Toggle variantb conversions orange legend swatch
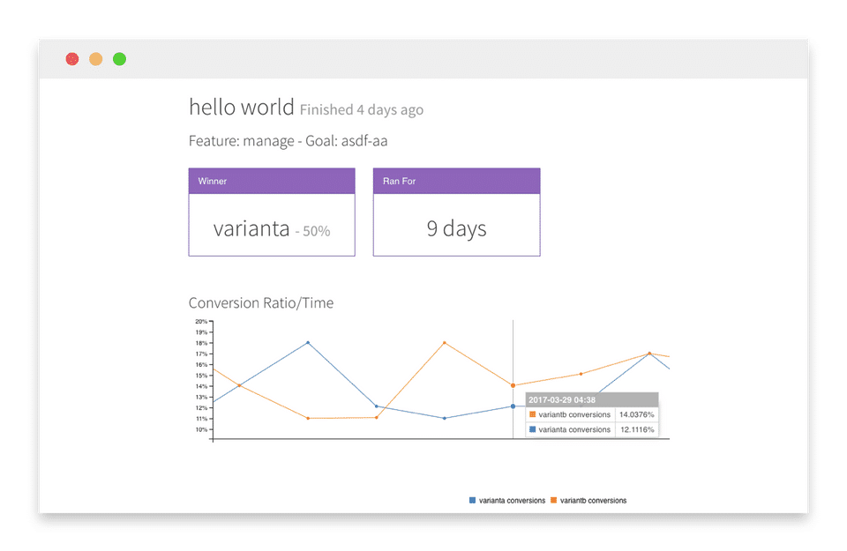Image resolution: width=847 pixels, height=551 pixels. [554, 501]
